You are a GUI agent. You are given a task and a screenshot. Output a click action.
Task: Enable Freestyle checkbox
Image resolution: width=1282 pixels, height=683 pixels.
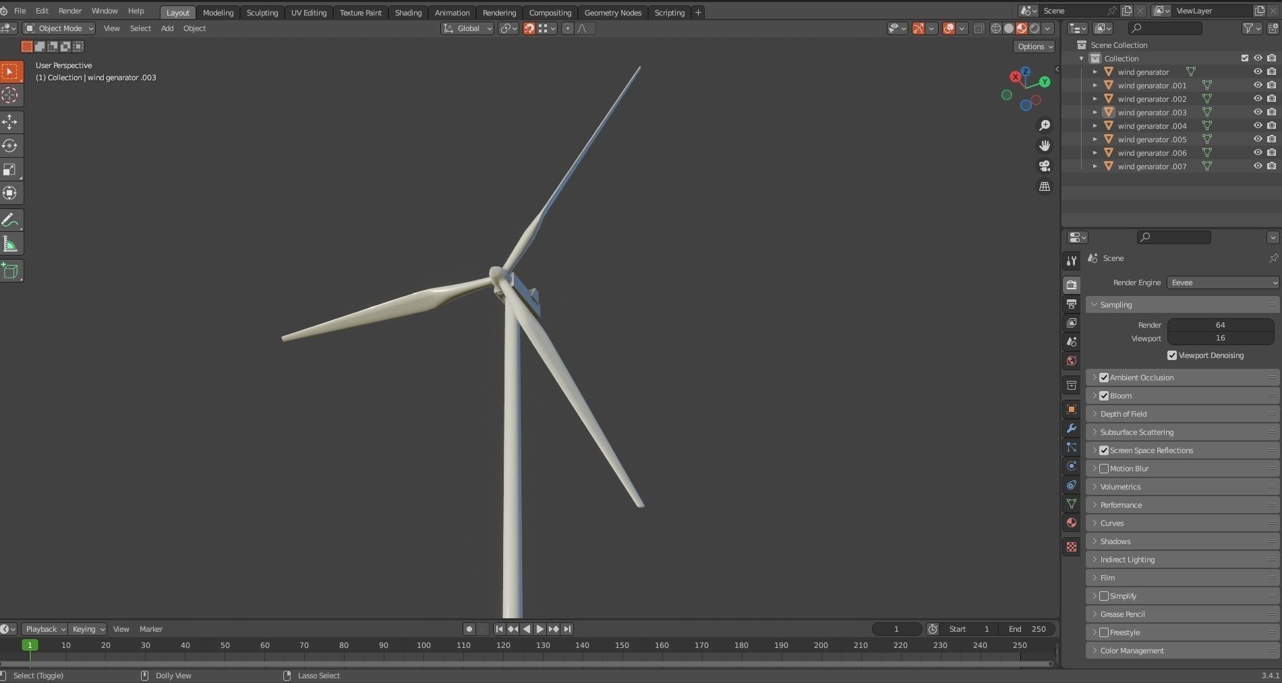point(1104,632)
